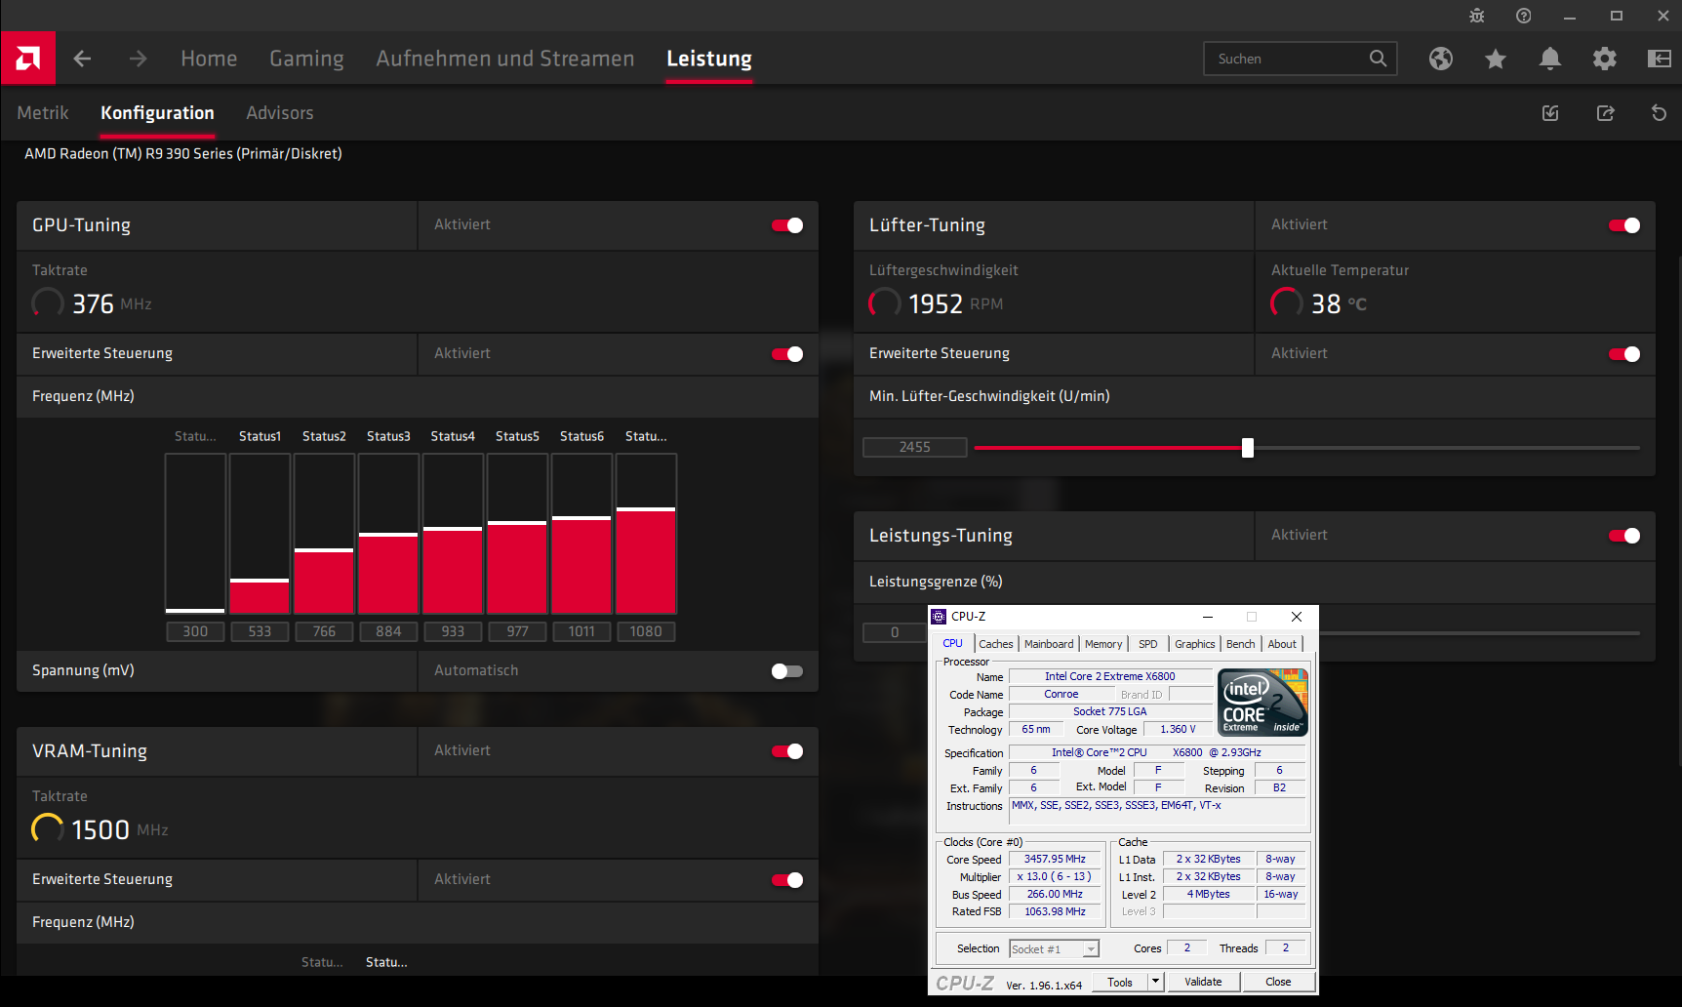
Task: Toggle VRAM-Tuning switch
Action: click(787, 751)
